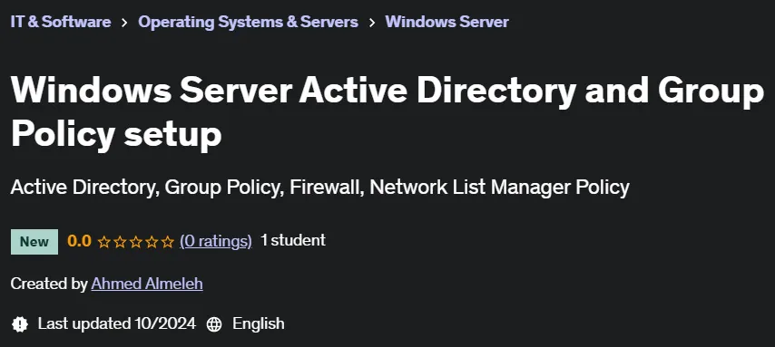Click the 0.0 rating score
Viewport: 775px width, 347px height.
tap(79, 241)
